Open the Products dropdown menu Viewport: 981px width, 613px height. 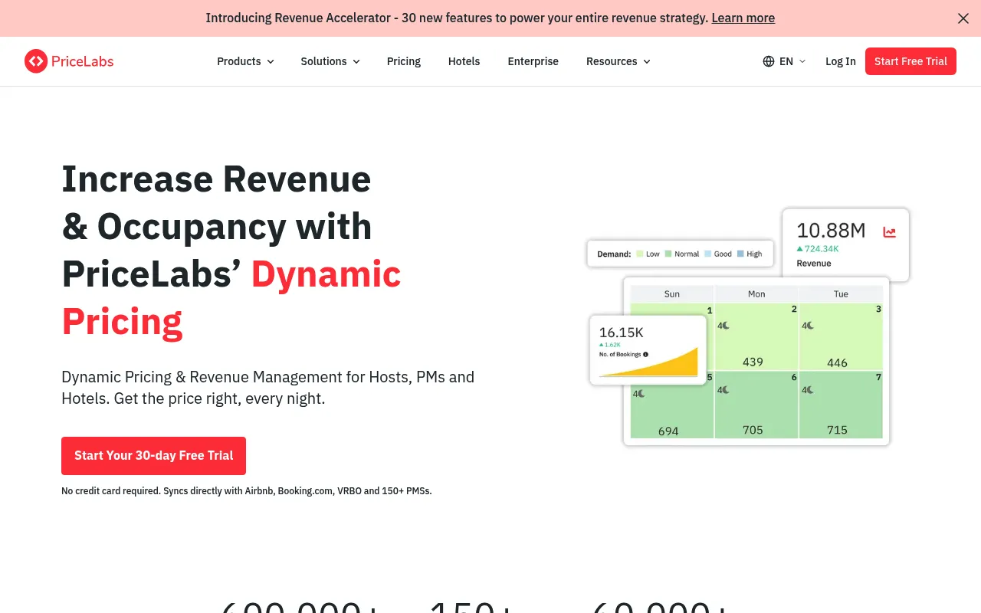(245, 61)
